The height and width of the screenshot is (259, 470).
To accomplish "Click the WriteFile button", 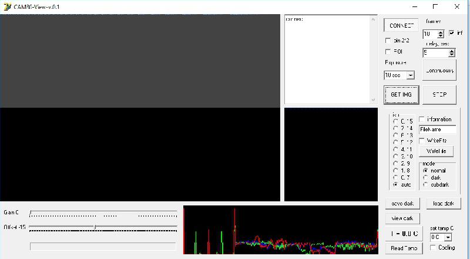I will click(436, 151).
